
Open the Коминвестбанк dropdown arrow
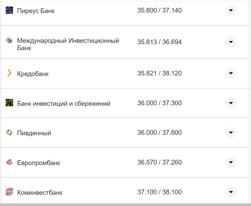231,192
